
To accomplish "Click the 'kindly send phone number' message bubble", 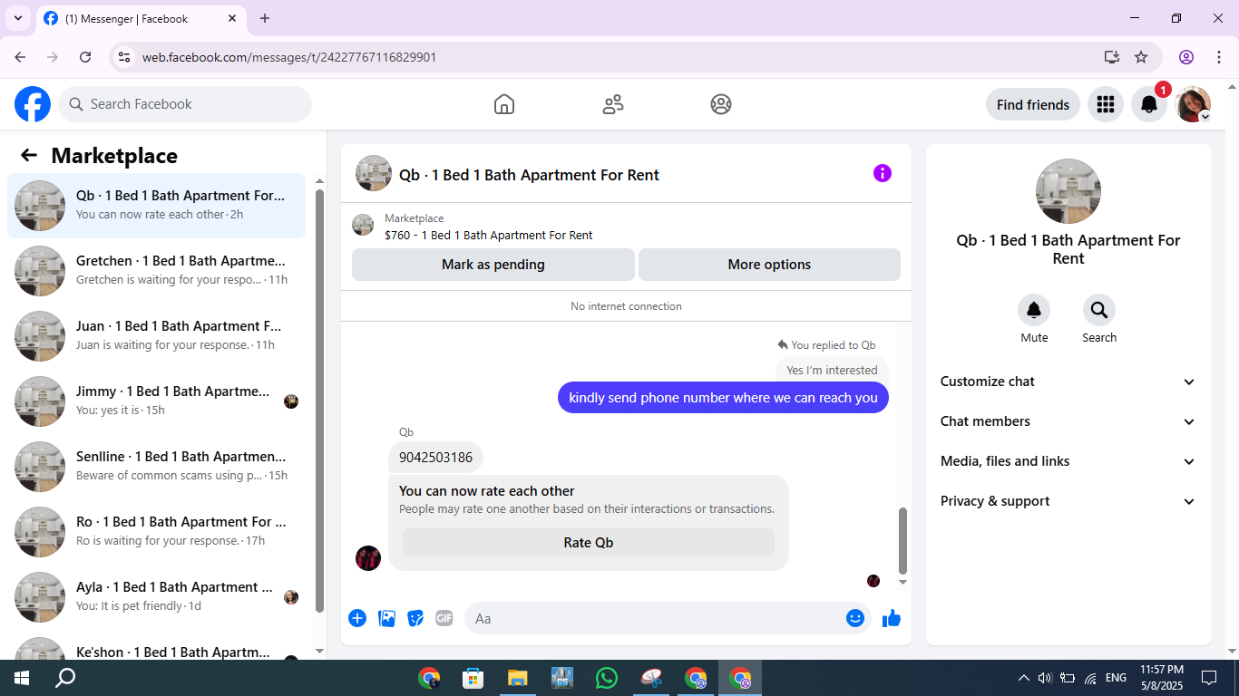I will tap(723, 397).
